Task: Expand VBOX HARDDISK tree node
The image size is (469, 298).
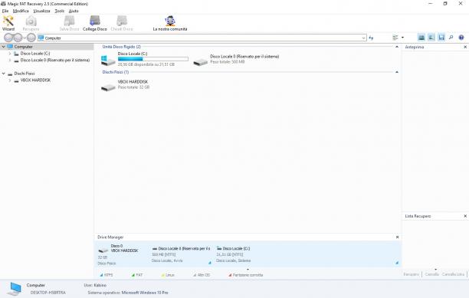Action: (10, 80)
